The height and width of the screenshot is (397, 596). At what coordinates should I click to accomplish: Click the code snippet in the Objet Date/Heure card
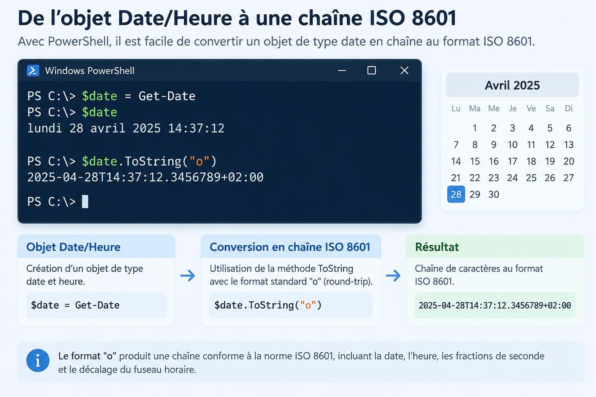[x=96, y=305]
